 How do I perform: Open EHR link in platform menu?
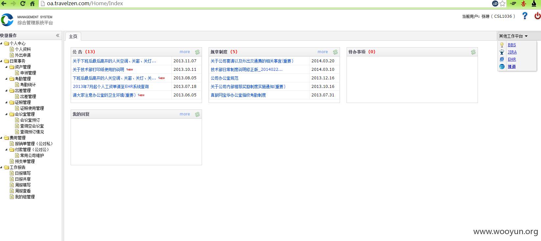click(512, 59)
